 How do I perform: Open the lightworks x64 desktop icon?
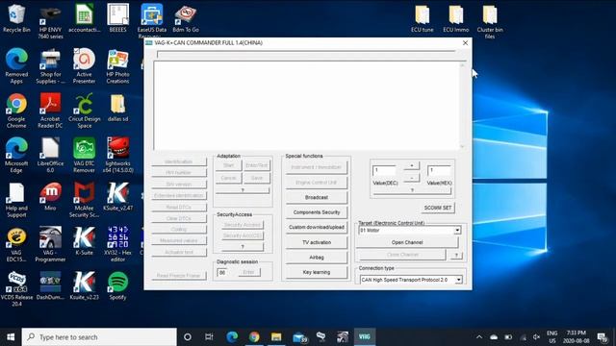117,156
